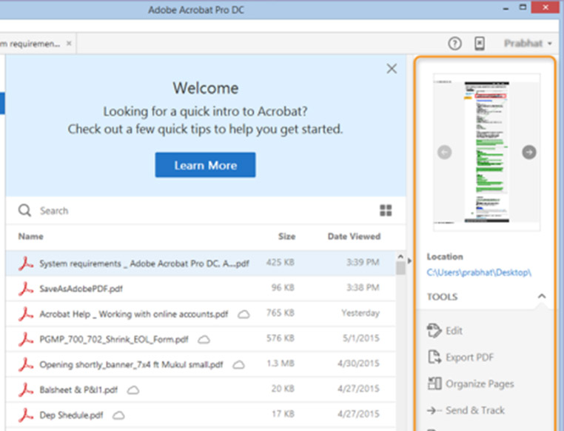Select Opening shortly_banner_7x4 ft Mukul small.pdf
Viewport: 564px width, 431px height.
(x=201, y=364)
